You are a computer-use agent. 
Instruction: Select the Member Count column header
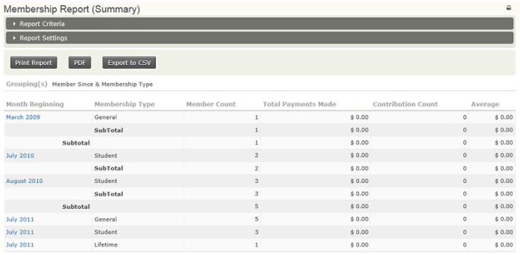click(211, 104)
